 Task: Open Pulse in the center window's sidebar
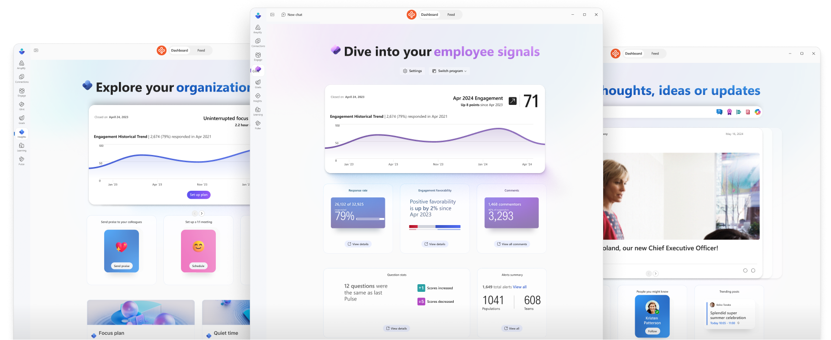coord(258,124)
